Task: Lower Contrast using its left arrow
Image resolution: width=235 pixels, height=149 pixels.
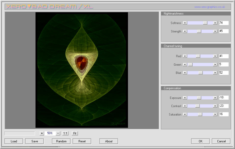Action: pos(185,106)
